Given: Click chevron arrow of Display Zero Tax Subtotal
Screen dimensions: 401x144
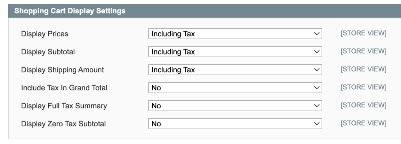Looking at the screenshot, I should (x=316, y=124).
